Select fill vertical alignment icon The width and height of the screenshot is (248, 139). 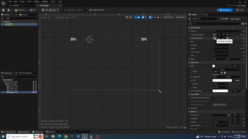(227, 38)
